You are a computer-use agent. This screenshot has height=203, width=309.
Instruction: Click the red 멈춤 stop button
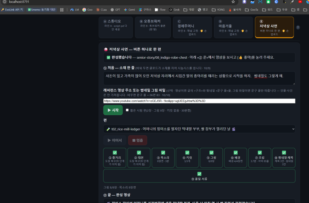point(138,140)
